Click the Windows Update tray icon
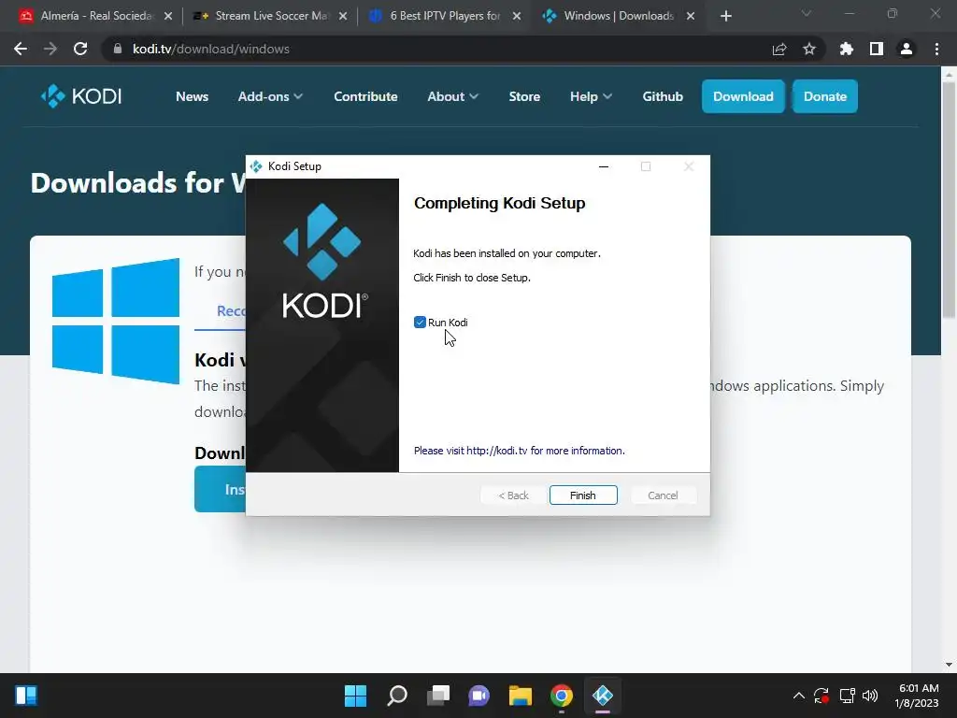 pyautogui.click(x=821, y=696)
